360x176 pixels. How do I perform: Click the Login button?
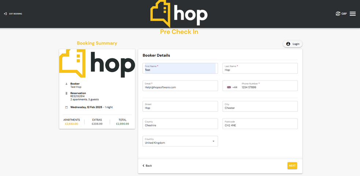pyautogui.click(x=293, y=44)
